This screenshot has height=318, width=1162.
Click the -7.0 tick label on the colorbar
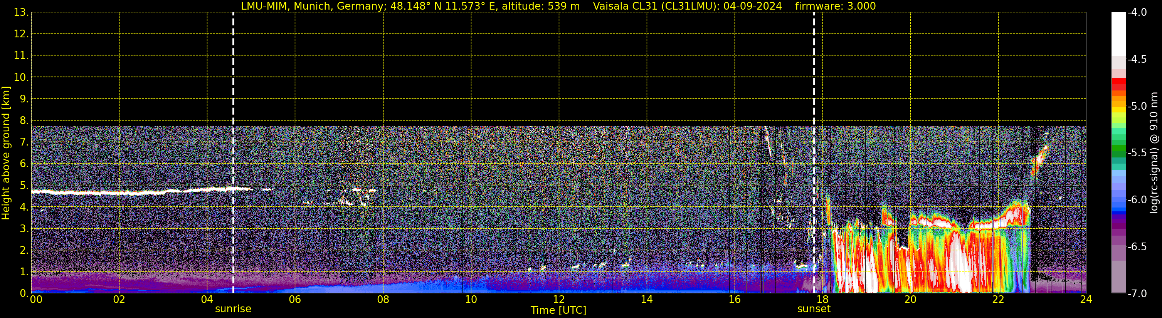pos(1137,294)
